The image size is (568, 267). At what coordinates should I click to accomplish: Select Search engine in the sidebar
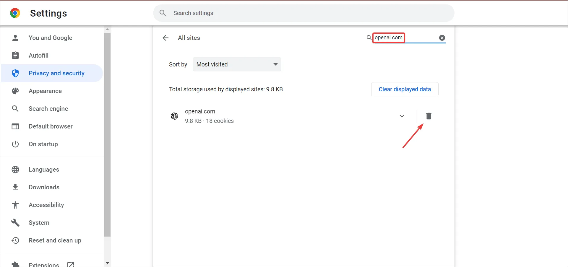point(48,109)
